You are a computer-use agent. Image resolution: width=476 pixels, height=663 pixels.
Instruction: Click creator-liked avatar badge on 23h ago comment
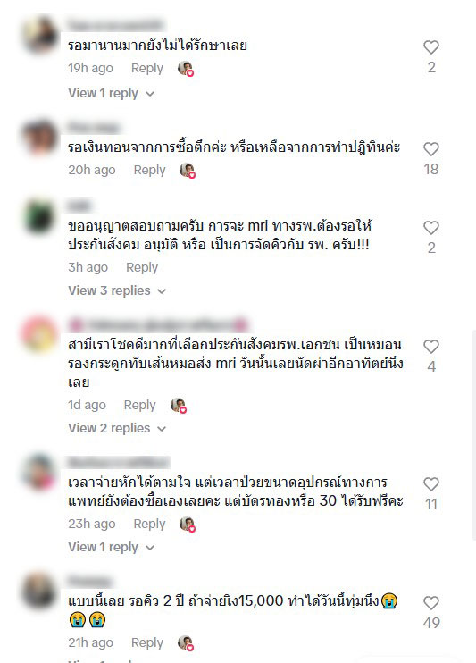click(x=188, y=525)
